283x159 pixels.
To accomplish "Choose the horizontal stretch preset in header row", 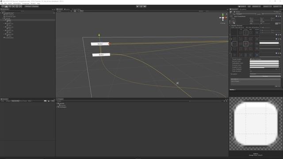I will [x=256, y=33].
